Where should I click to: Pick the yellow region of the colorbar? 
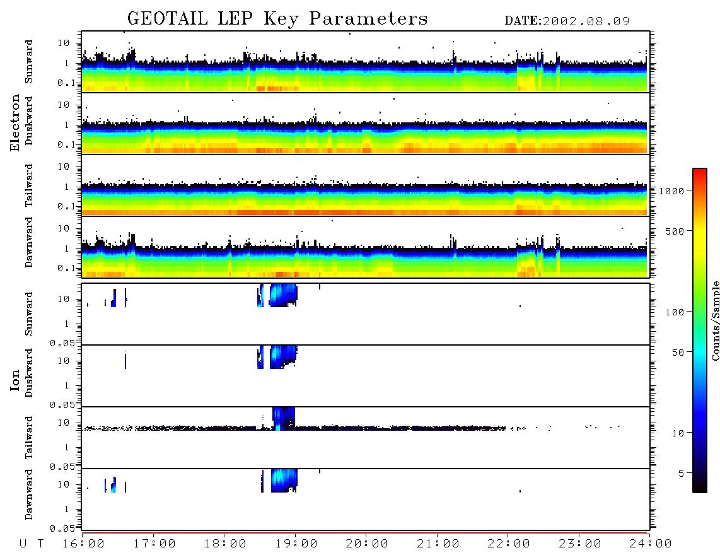click(700, 239)
